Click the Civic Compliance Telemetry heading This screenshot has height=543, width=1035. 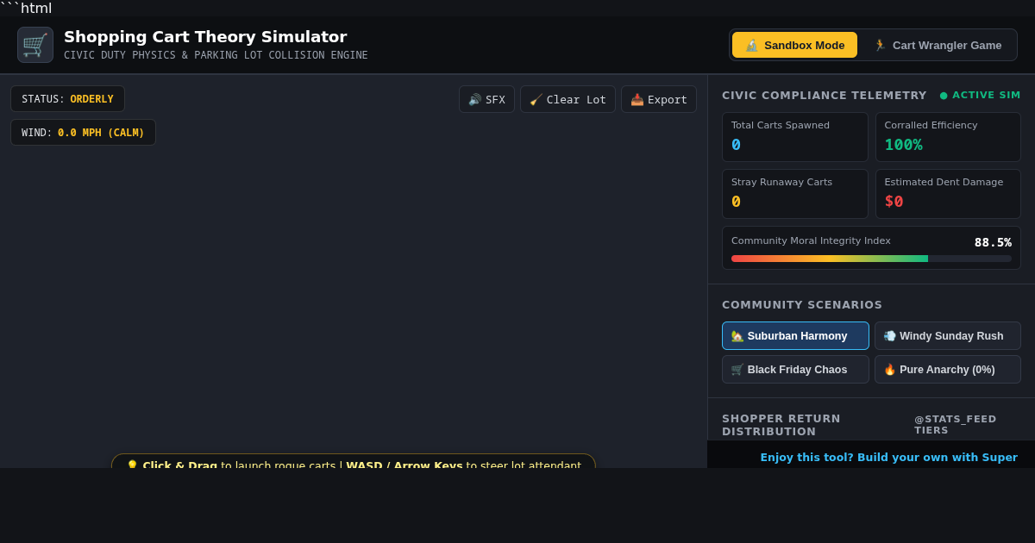825,96
